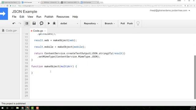Open the Windows Start menu
This screenshot has height=110, width=196.
[2, 108]
